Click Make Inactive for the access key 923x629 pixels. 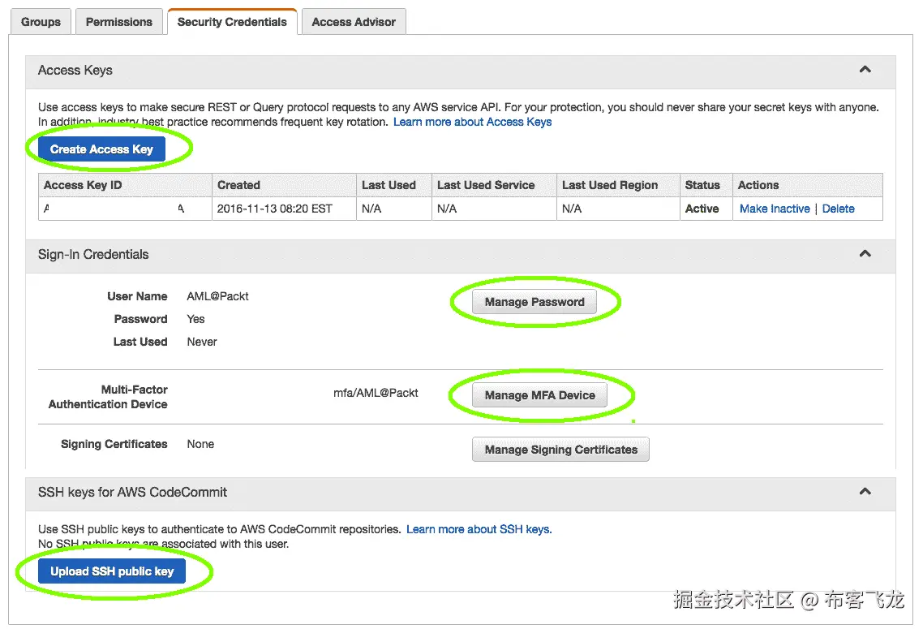775,209
